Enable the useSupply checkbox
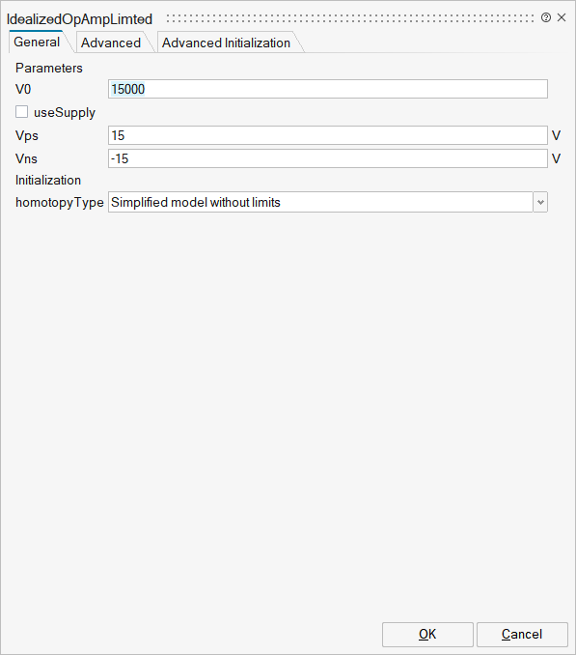This screenshot has height=655, width=576. [21, 112]
